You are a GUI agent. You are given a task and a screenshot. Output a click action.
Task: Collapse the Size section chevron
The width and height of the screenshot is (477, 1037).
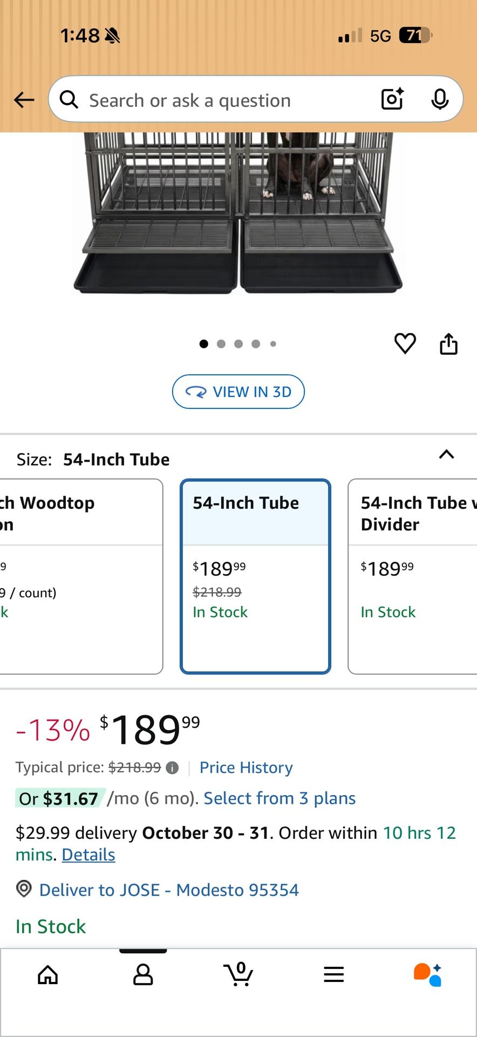[x=446, y=454]
